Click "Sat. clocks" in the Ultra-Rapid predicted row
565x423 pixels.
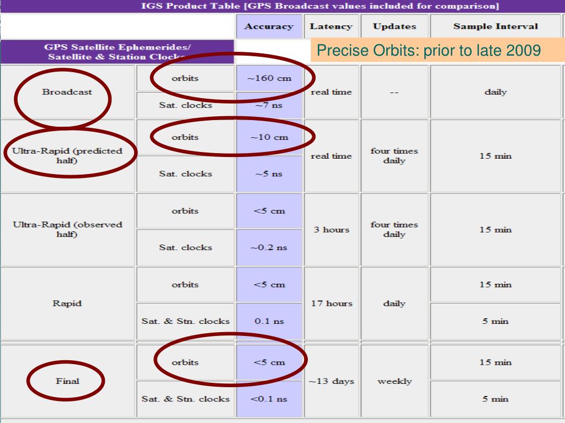pyautogui.click(x=185, y=173)
